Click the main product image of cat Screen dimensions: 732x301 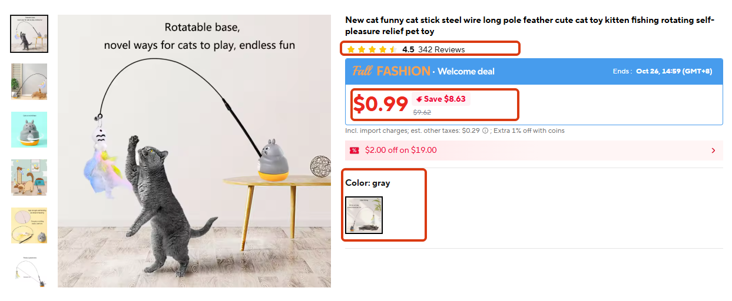194,151
